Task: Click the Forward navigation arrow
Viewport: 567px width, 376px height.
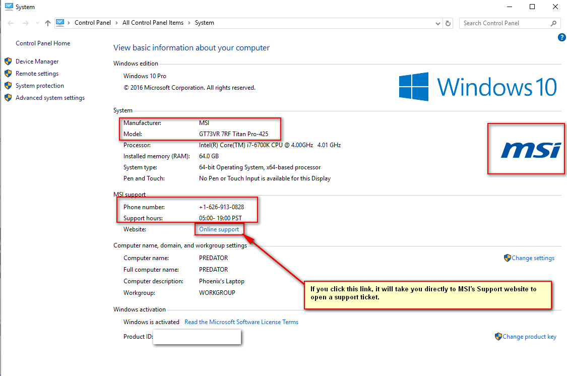Action: pyautogui.click(x=25, y=23)
